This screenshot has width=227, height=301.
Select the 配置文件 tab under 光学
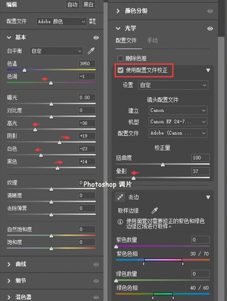[x=126, y=40]
